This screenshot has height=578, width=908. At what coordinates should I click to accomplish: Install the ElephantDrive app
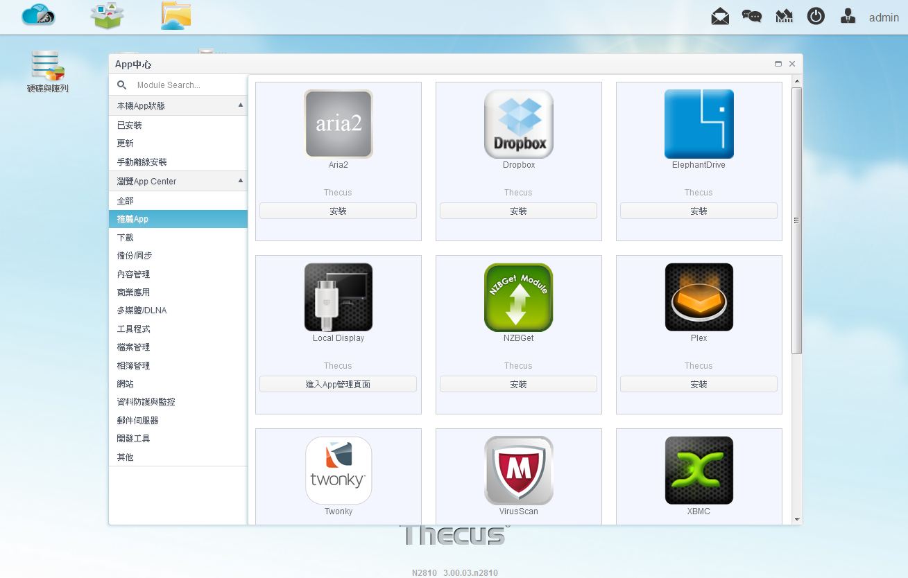[699, 211]
